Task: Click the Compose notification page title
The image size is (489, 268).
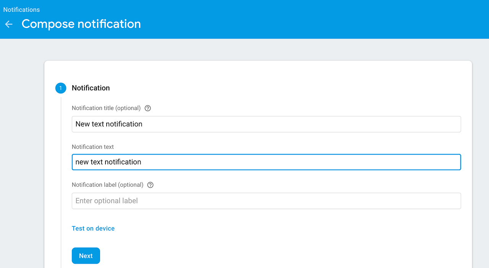Action: point(81,24)
